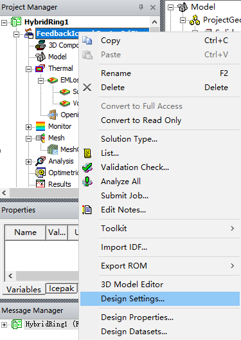Pin the Project Manager panel
The height and width of the screenshot is (340, 241).
[141, 7]
